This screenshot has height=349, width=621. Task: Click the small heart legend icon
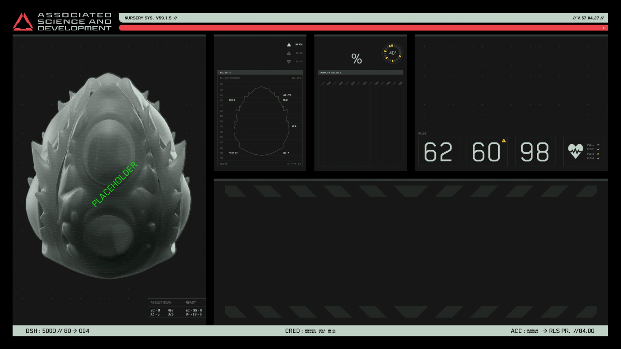point(289,62)
